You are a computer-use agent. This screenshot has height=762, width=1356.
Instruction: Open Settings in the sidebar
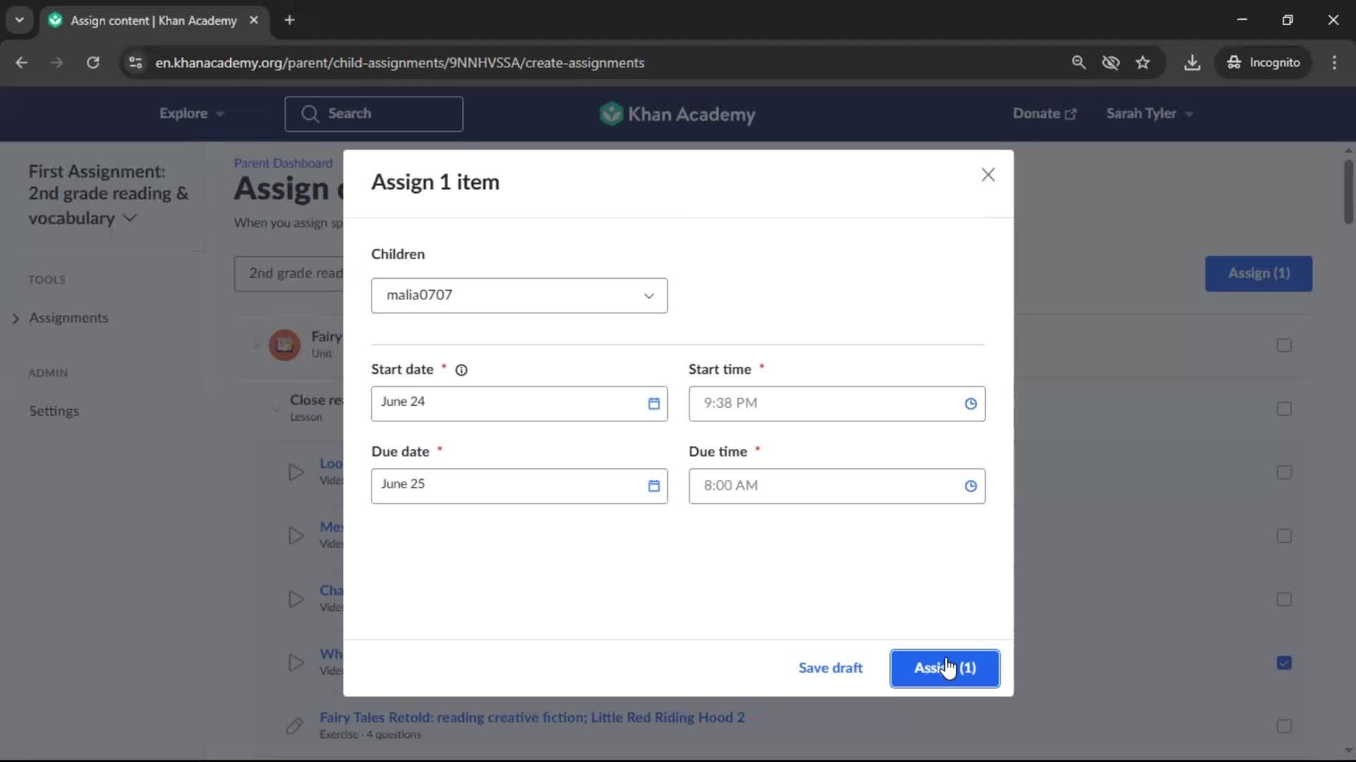point(54,411)
